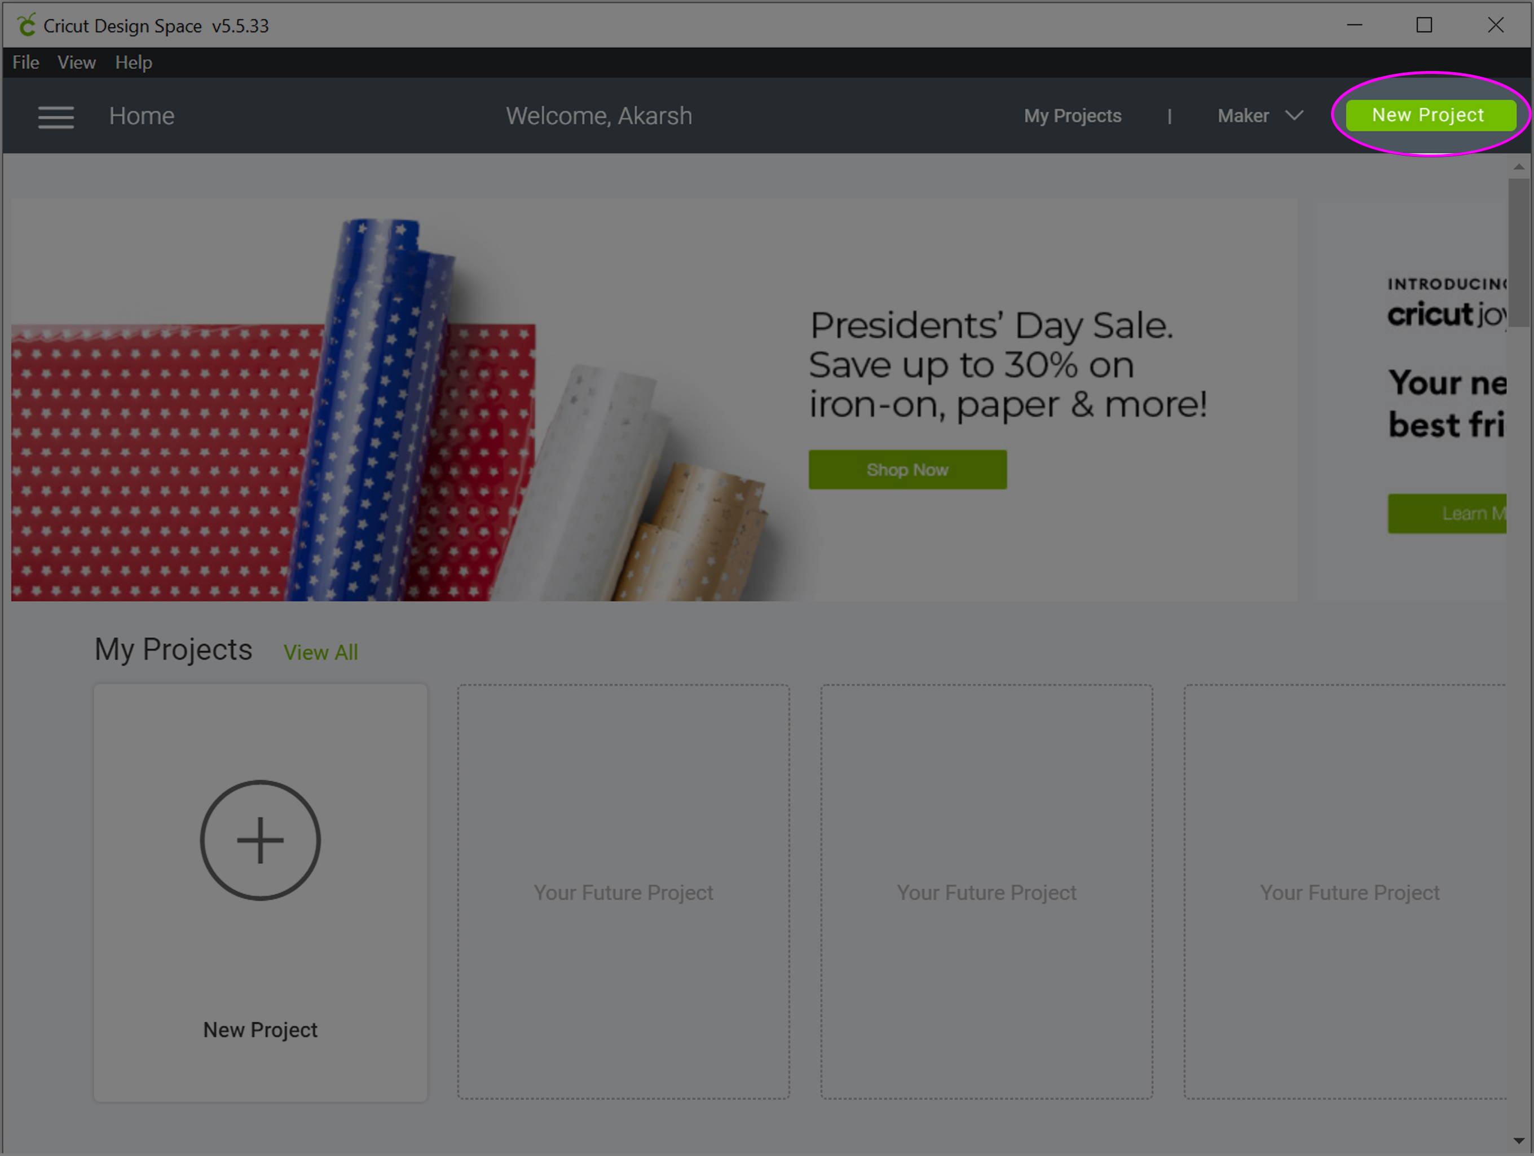Open My Projects in header

[x=1072, y=116]
